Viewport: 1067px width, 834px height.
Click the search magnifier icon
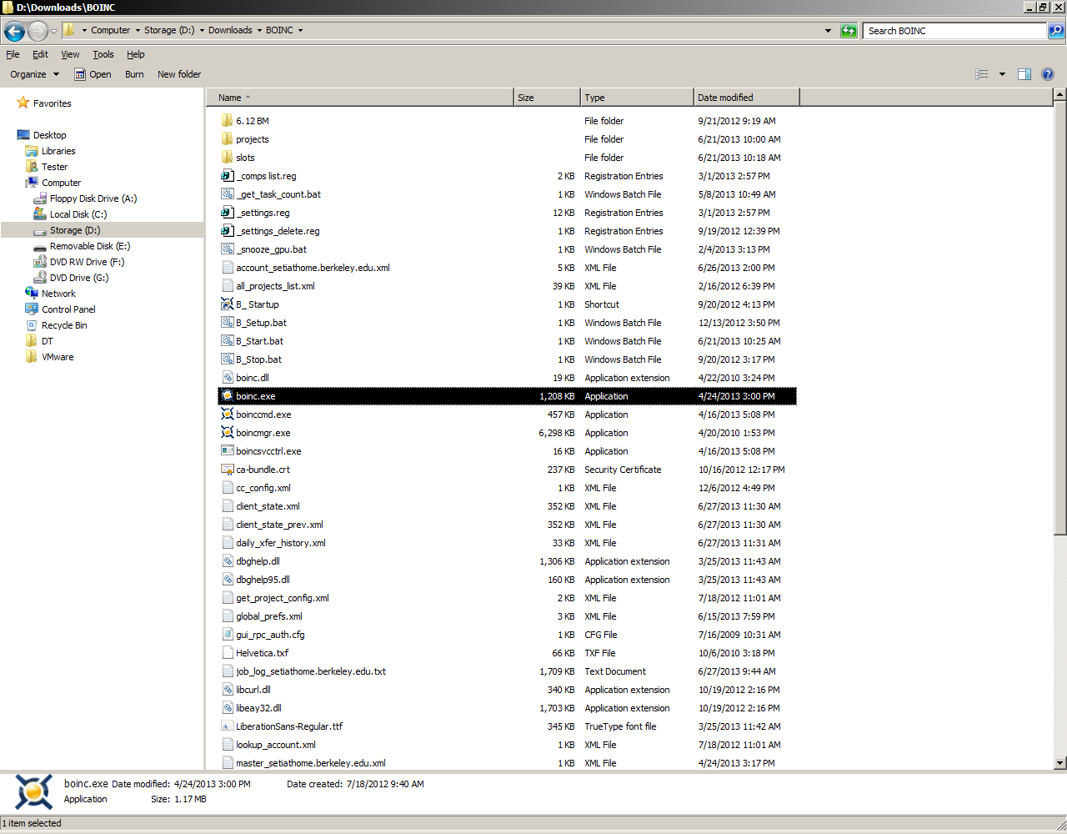[x=1056, y=31]
